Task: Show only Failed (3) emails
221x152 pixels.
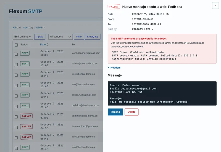Action: 40,28
